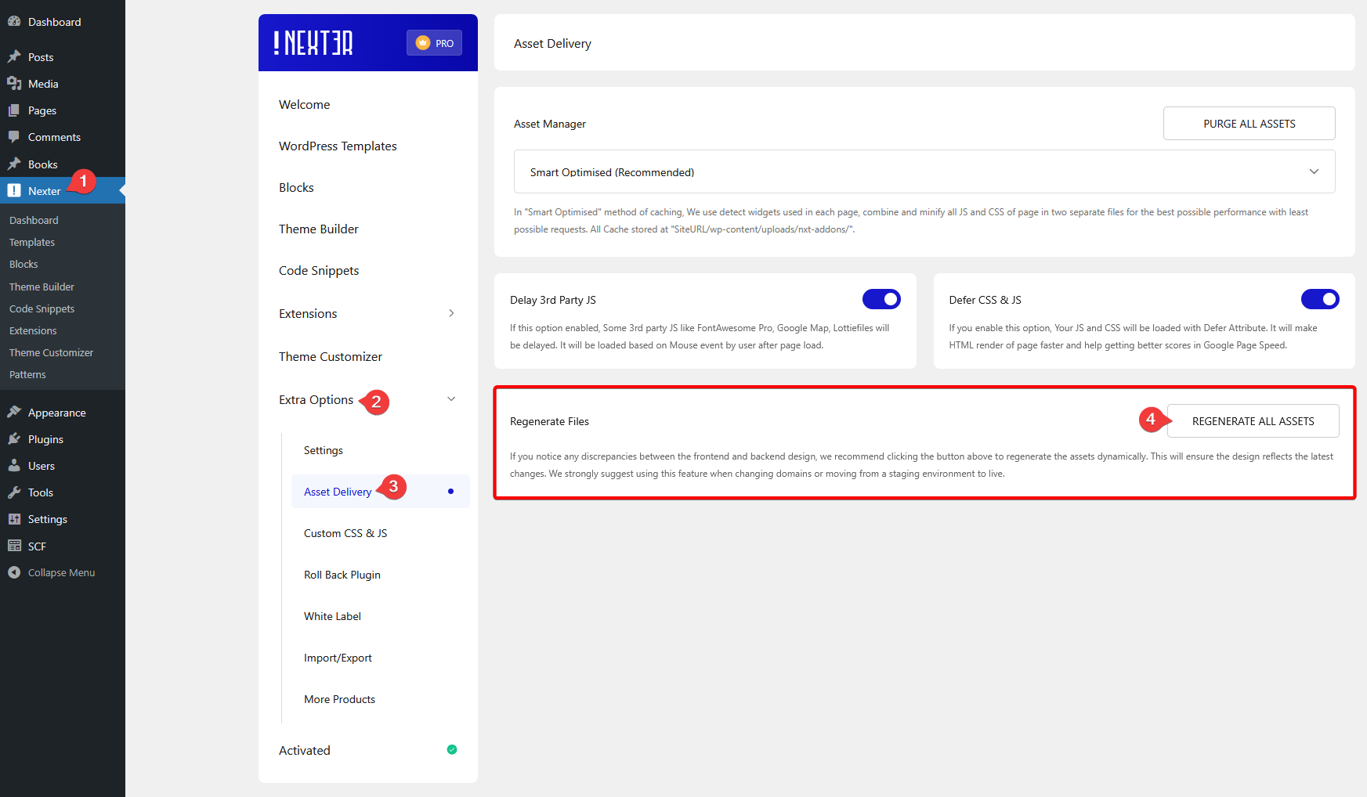Disable the Delay 3rd Party JS toggle
Viewport: 1367px width, 797px height.
point(881,299)
